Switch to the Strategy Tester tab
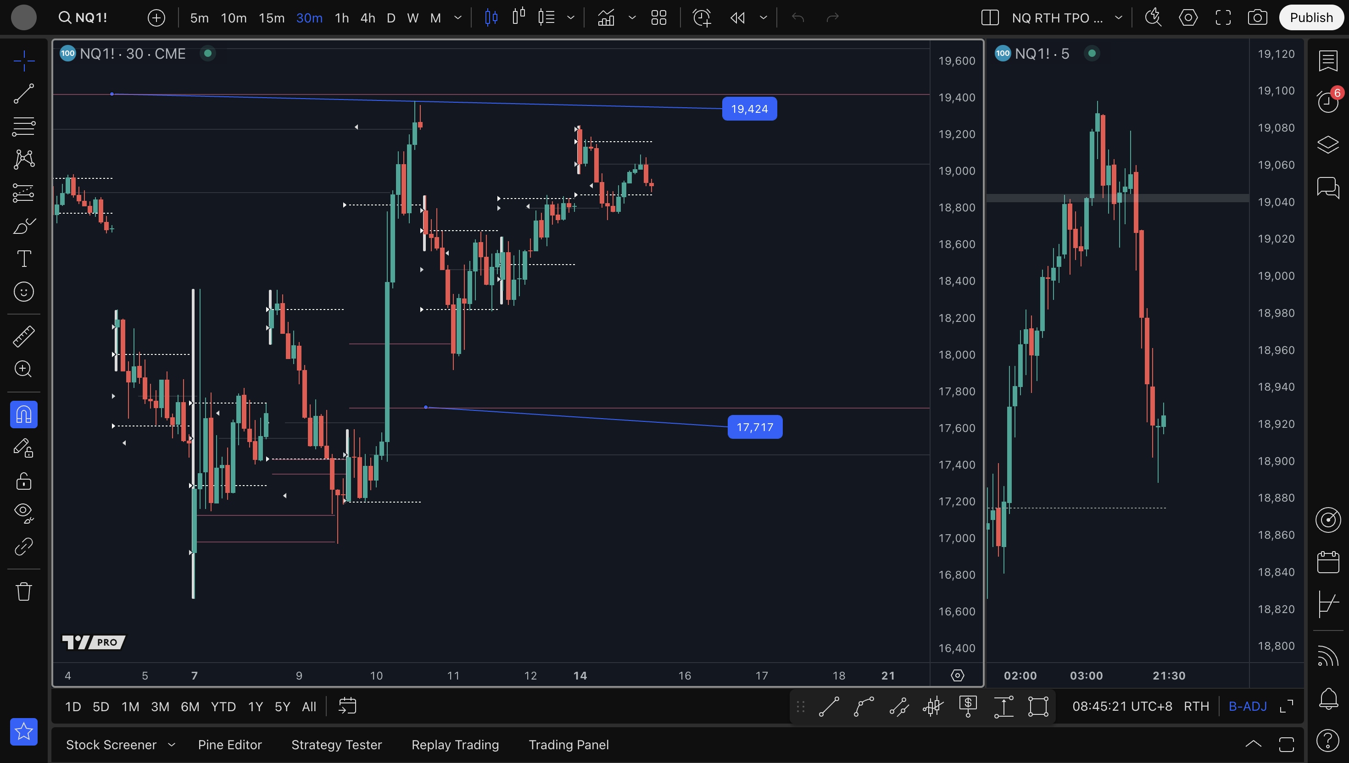The height and width of the screenshot is (763, 1349). tap(337, 745)
